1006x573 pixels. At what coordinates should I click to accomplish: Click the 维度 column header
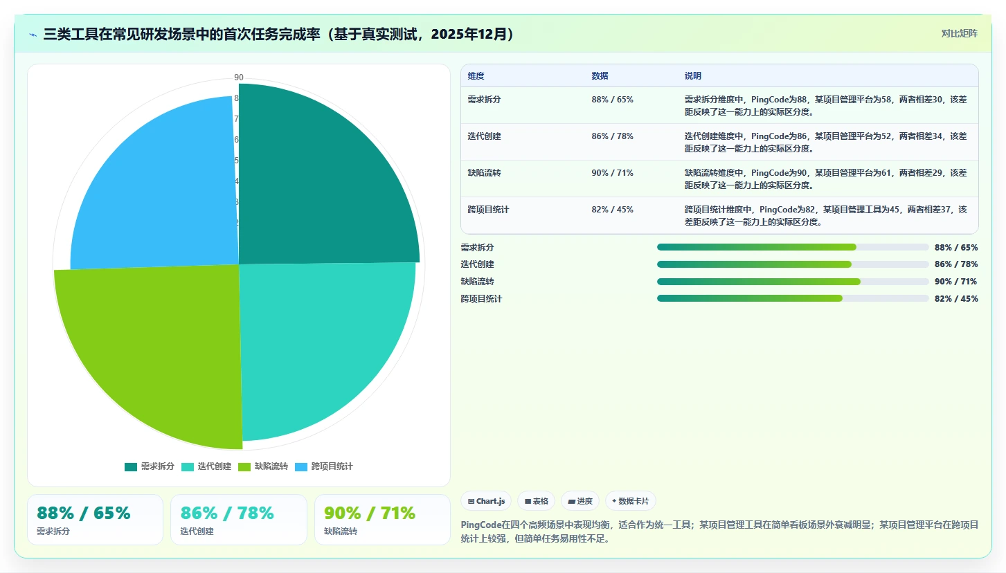click(476, 76)
